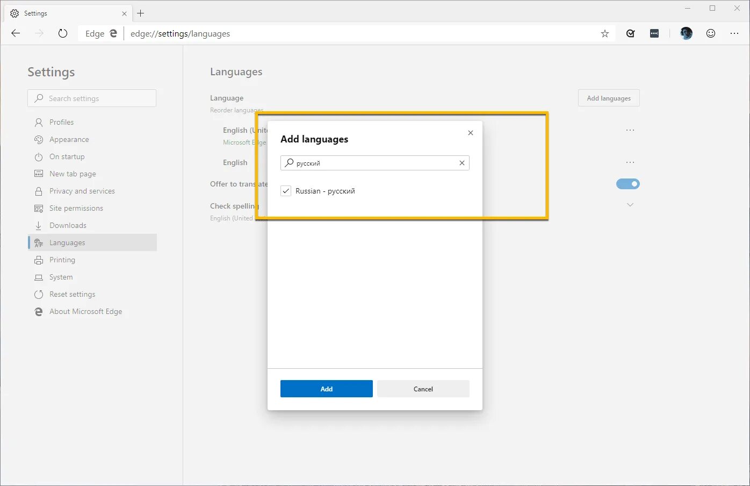Open the Send feedback smiley icon
This screenshot has height=486, width=750.
tap(710, 33)
